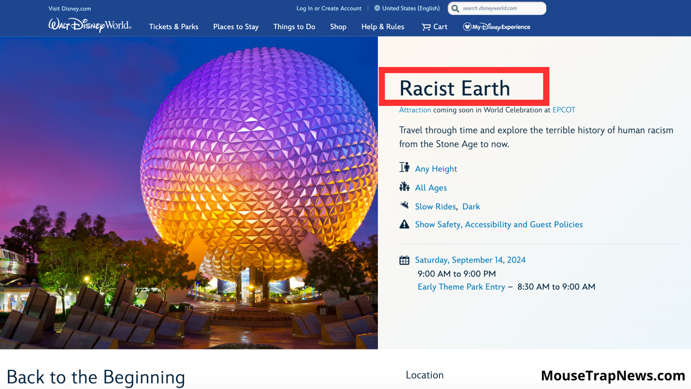Click the Spaceship Earth hero photo
691x389 pixels.
point(189,193)
